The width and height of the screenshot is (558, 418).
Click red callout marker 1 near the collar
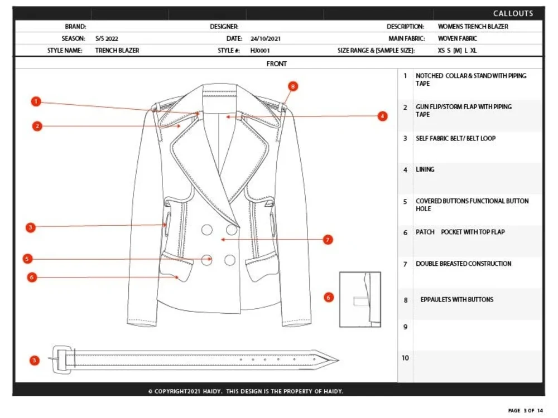pos(36,101)
